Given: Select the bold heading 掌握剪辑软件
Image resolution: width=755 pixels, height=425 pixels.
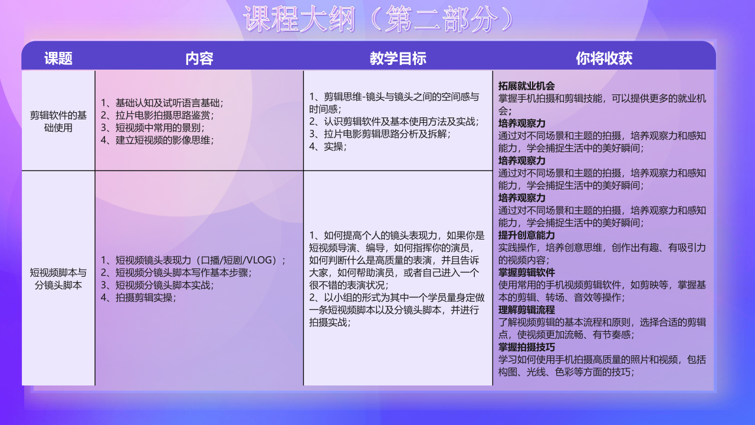Looking at the screenshot, I should coord(527,272).
